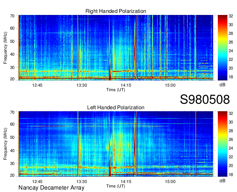Click the 30 dB value on Left Handed color bar
The width and height of the screenshot is (237, 192).
tap(231, 122)
